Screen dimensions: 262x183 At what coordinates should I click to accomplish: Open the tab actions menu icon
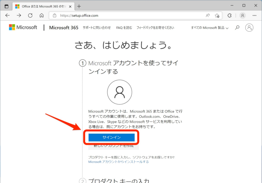(6, 7)
